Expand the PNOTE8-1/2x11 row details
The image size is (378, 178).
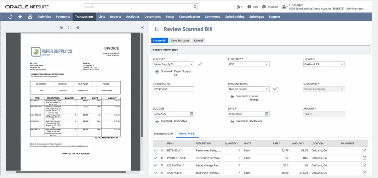162,158
